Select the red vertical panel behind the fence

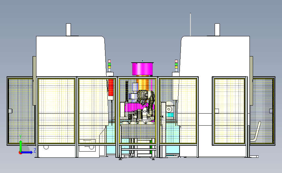pyautogui.click(x=111, y=88)
